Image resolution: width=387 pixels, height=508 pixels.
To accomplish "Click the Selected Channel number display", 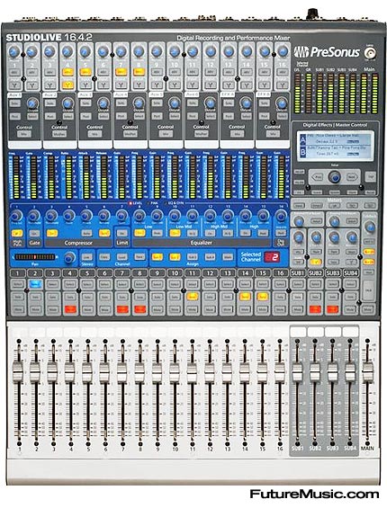I will [x=272, y=257].
